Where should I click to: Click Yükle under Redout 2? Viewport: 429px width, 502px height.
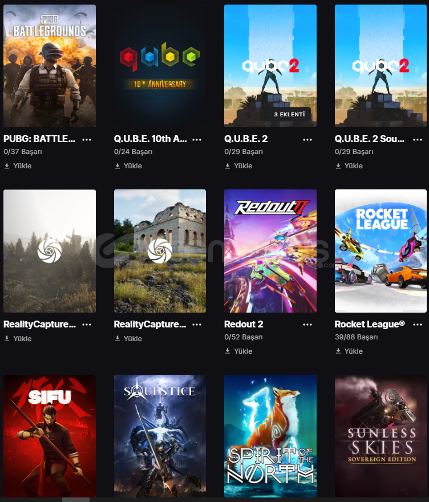click(x=239, y=351)
